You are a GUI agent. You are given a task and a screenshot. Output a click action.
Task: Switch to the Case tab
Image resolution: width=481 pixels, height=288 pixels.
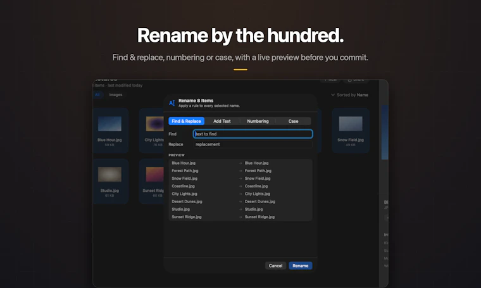point(293,121)
